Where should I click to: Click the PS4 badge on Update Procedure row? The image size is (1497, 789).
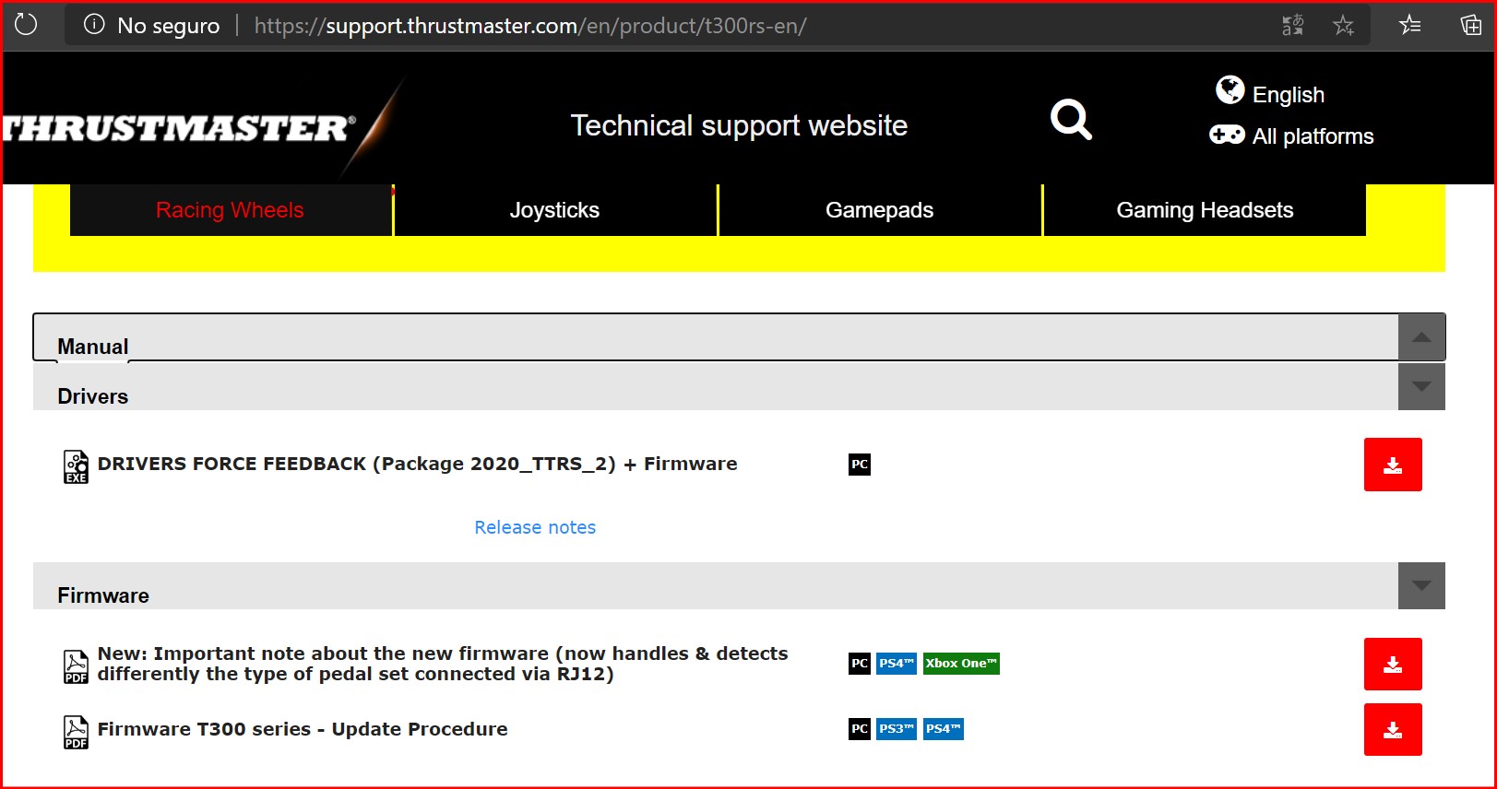(943, 729)
